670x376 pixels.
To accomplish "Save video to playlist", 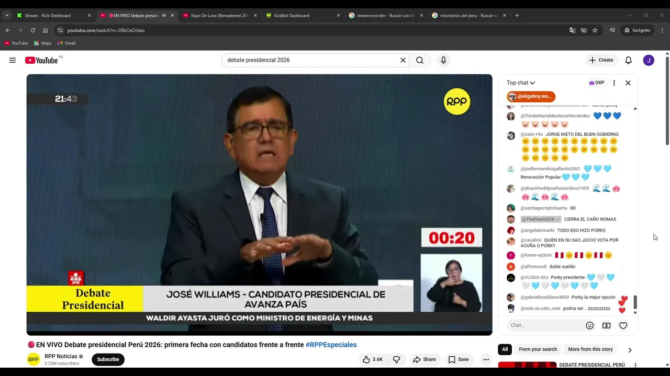I will click(x=459, y=359).
